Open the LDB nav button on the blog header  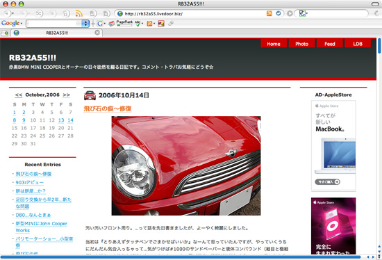(358, 44)
